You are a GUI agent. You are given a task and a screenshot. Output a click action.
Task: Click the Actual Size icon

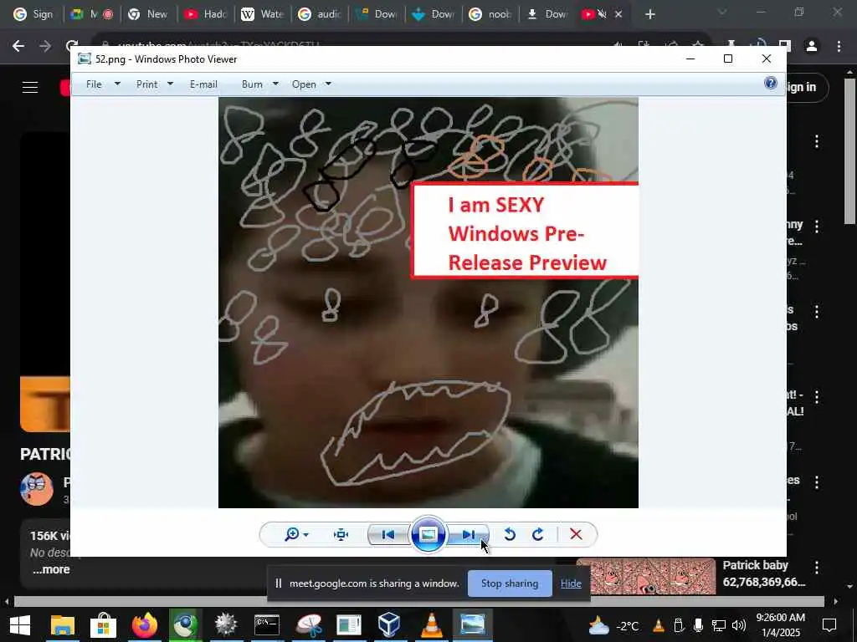tap(341, 534)
